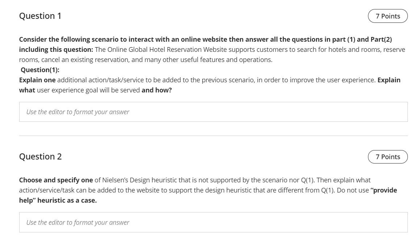Click the Question 2 answer editor field
414x244 pixels.
click(213, 222)
